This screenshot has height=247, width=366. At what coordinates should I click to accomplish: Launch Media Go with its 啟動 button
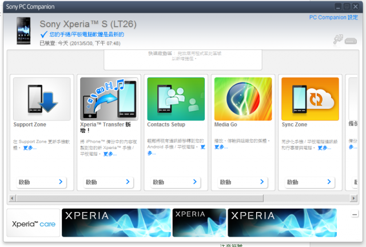(x=242, y=182)
